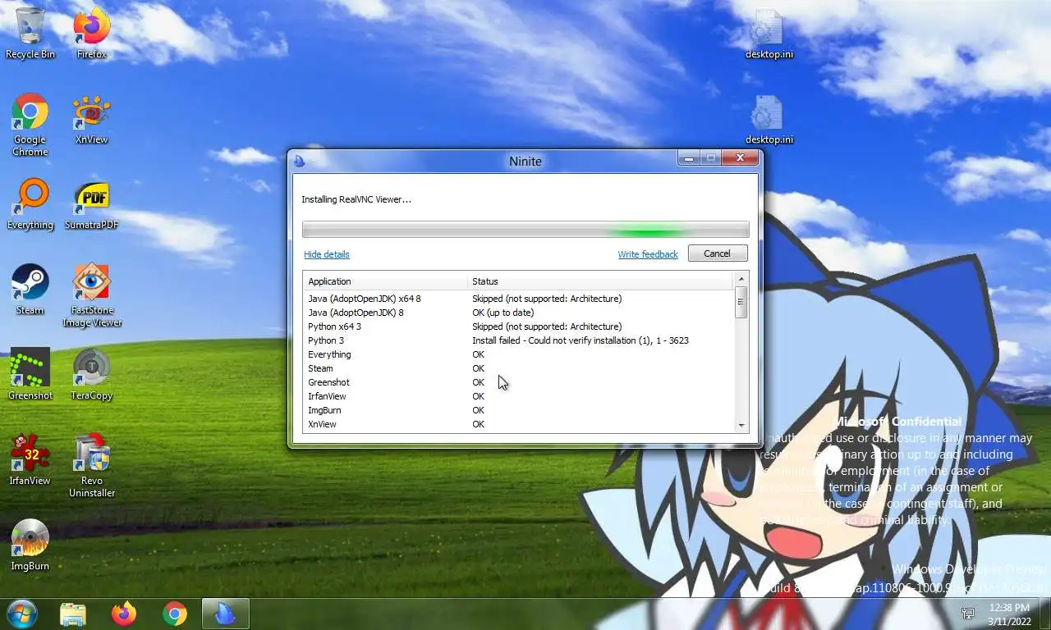This screenshot has height=630, width=1051.
Task: Select the Python 3 application row
Action: (519, 340)
